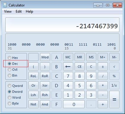Image resolution: width=125 pixels, height=114 pixels.
Task: Click digit 0 on keypad
Action: [x=74, y=104]
